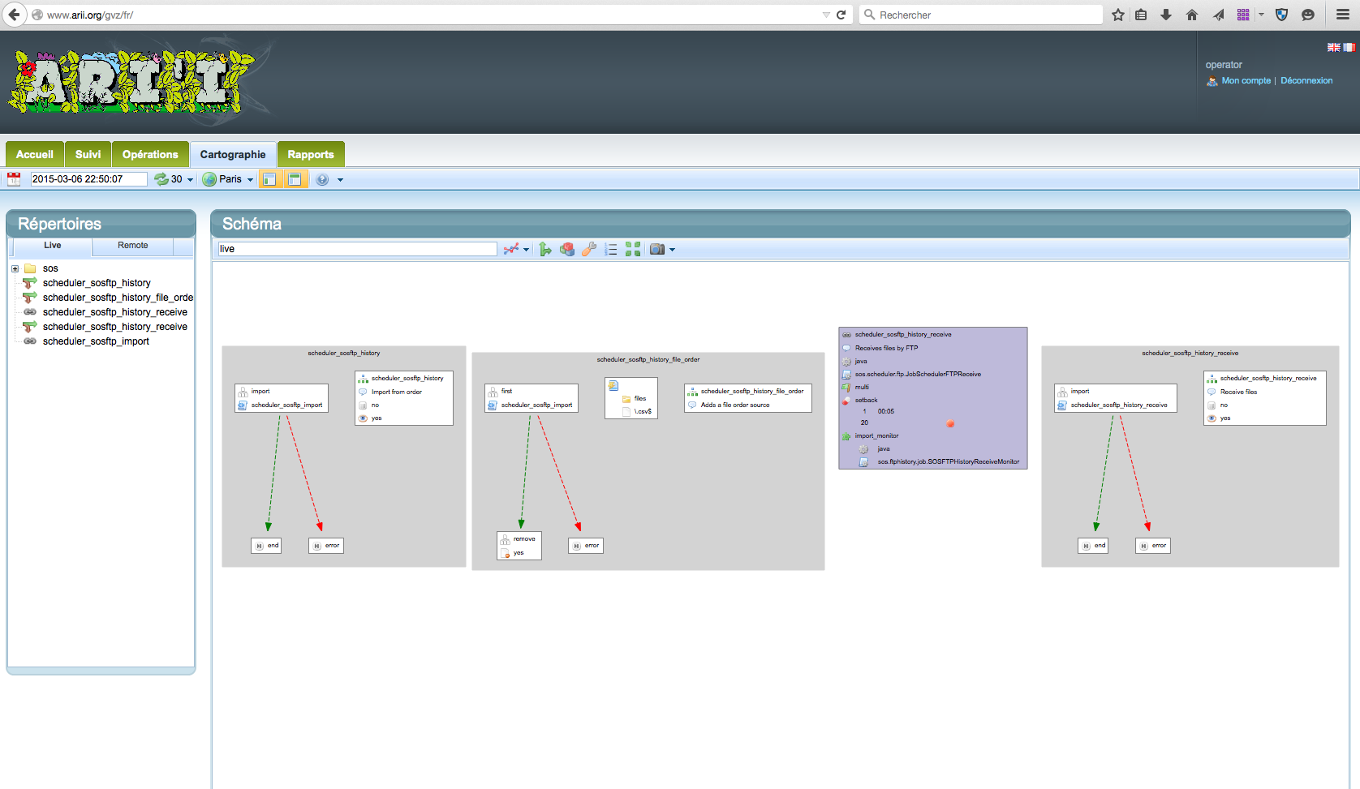
Task: Click the camera snapshot icon
Action: (x=657, y=250)
